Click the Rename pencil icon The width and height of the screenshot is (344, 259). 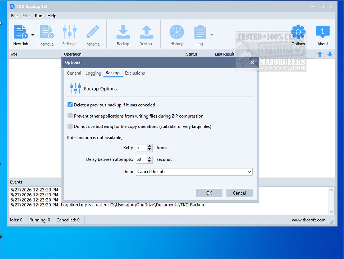[x=92, y=32]
